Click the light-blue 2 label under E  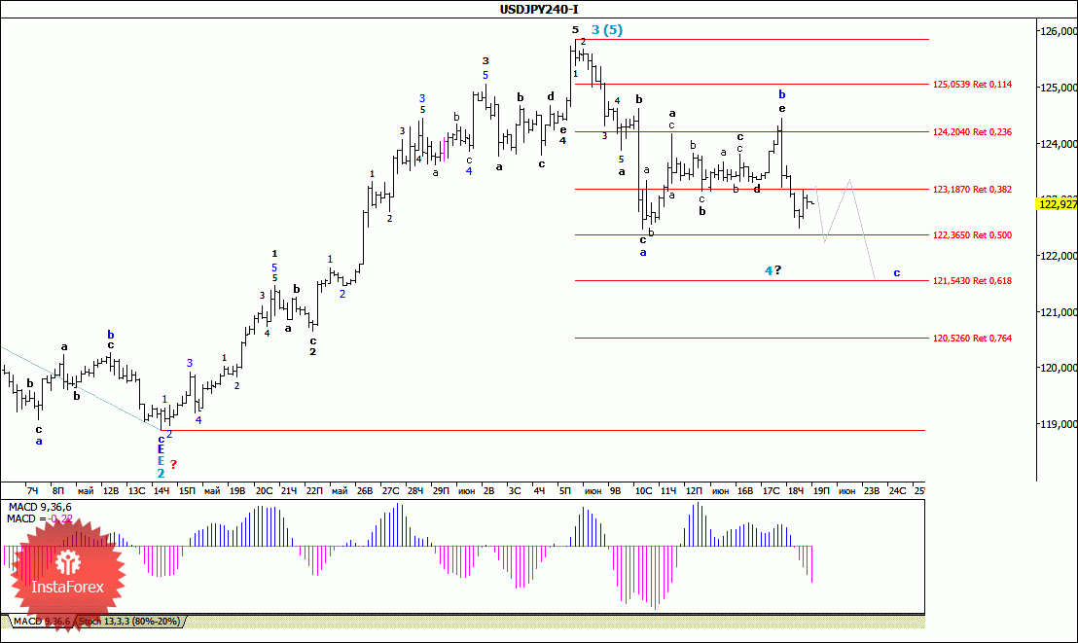click(x=161, y=473)
